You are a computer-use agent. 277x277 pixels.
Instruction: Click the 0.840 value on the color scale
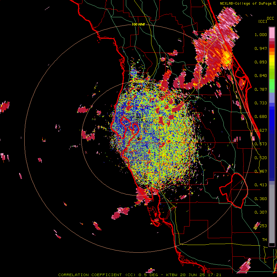pos(261,76)
